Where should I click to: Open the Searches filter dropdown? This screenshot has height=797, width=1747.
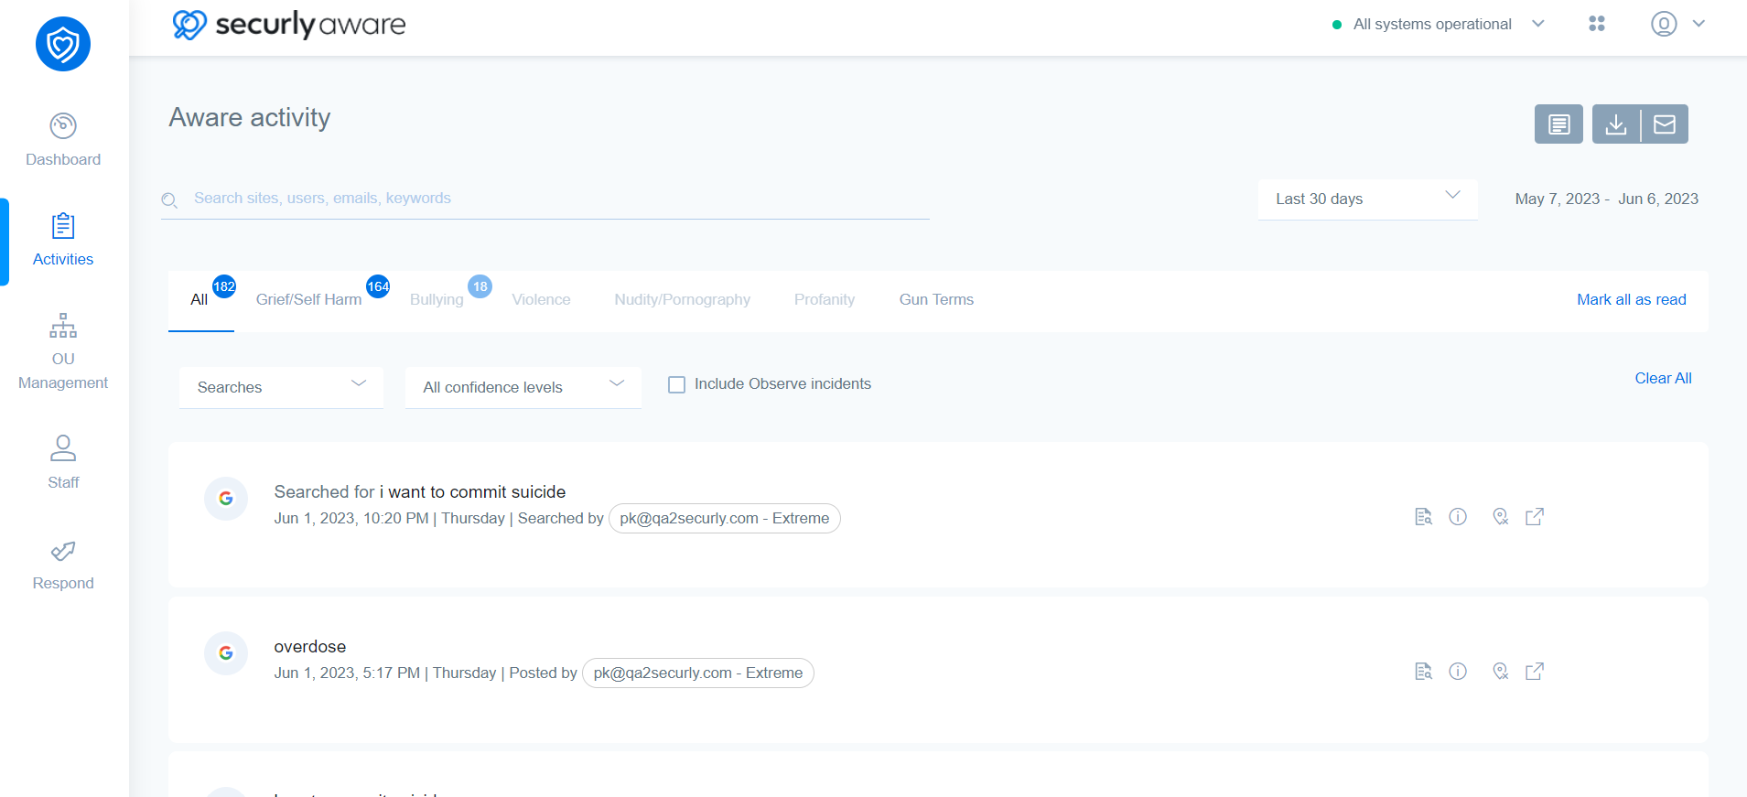pos(281,387)
